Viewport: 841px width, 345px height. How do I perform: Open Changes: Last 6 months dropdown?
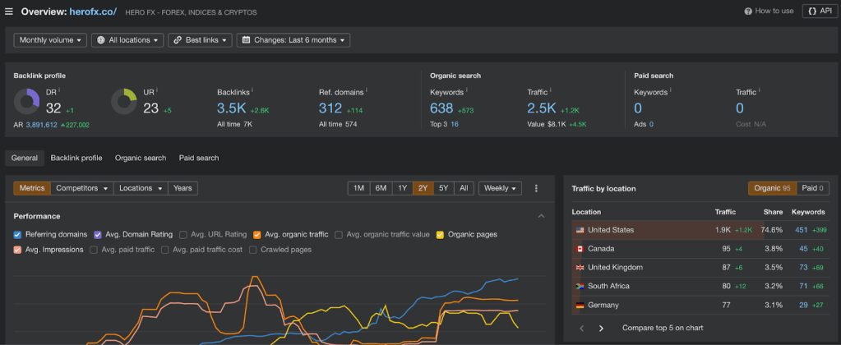point(293,40)
